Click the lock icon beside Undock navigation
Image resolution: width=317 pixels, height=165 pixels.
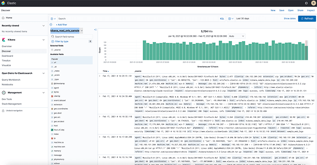click(x=3, y=110)
